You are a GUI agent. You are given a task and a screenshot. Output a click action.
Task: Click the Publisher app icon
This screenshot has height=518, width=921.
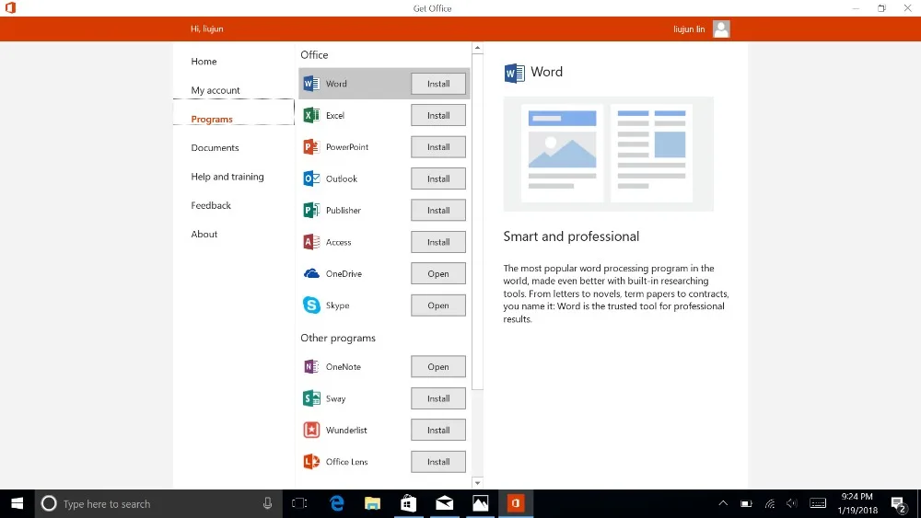pyautogui.click(x=311, y=210)
